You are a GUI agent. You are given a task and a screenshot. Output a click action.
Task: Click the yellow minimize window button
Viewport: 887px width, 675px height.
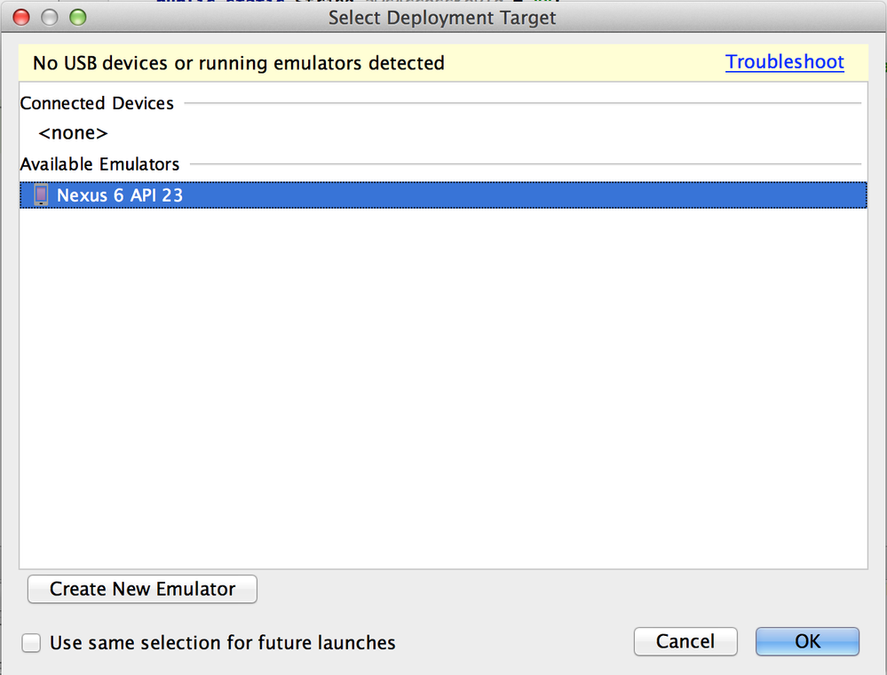(x=50, y=17)
